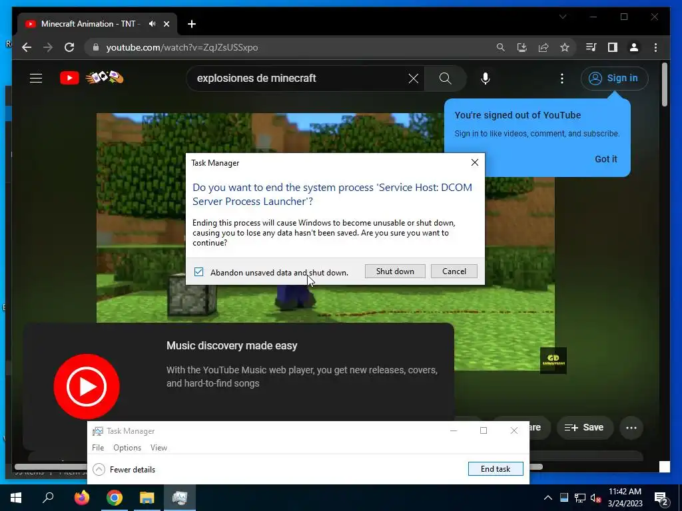Bookmark this tab with star icon
Viewport: 682px width, 511px height.
pos(565,47)
